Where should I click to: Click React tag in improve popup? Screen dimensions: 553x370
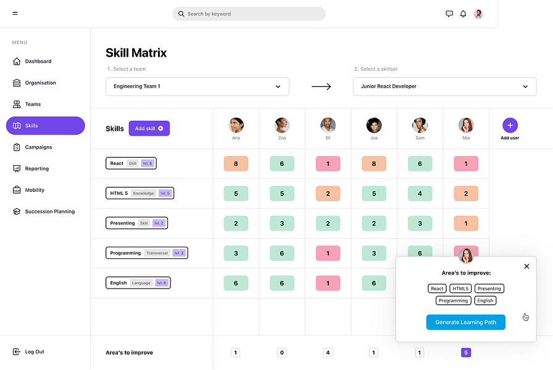437,289
